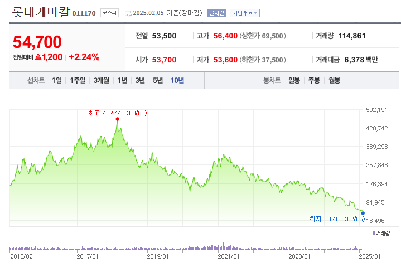
Task: Show the 일봉 candle chart
Action: tap(294, 80)
